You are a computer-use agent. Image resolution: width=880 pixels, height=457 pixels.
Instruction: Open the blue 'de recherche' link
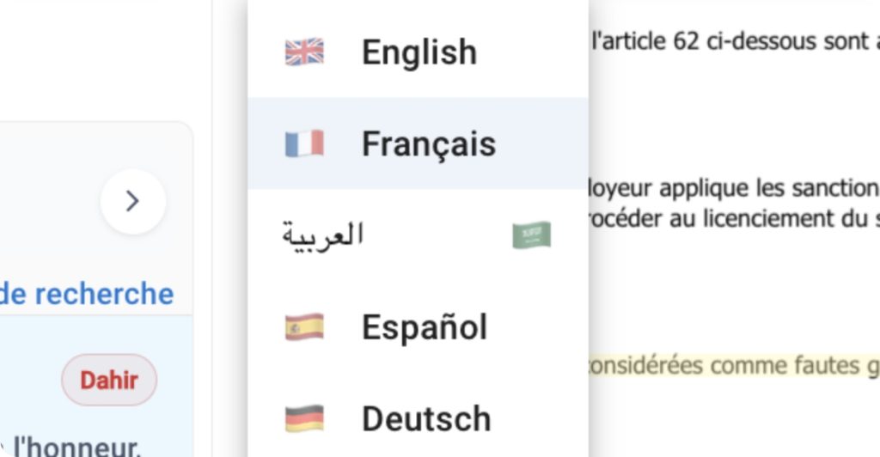(86, 294)
